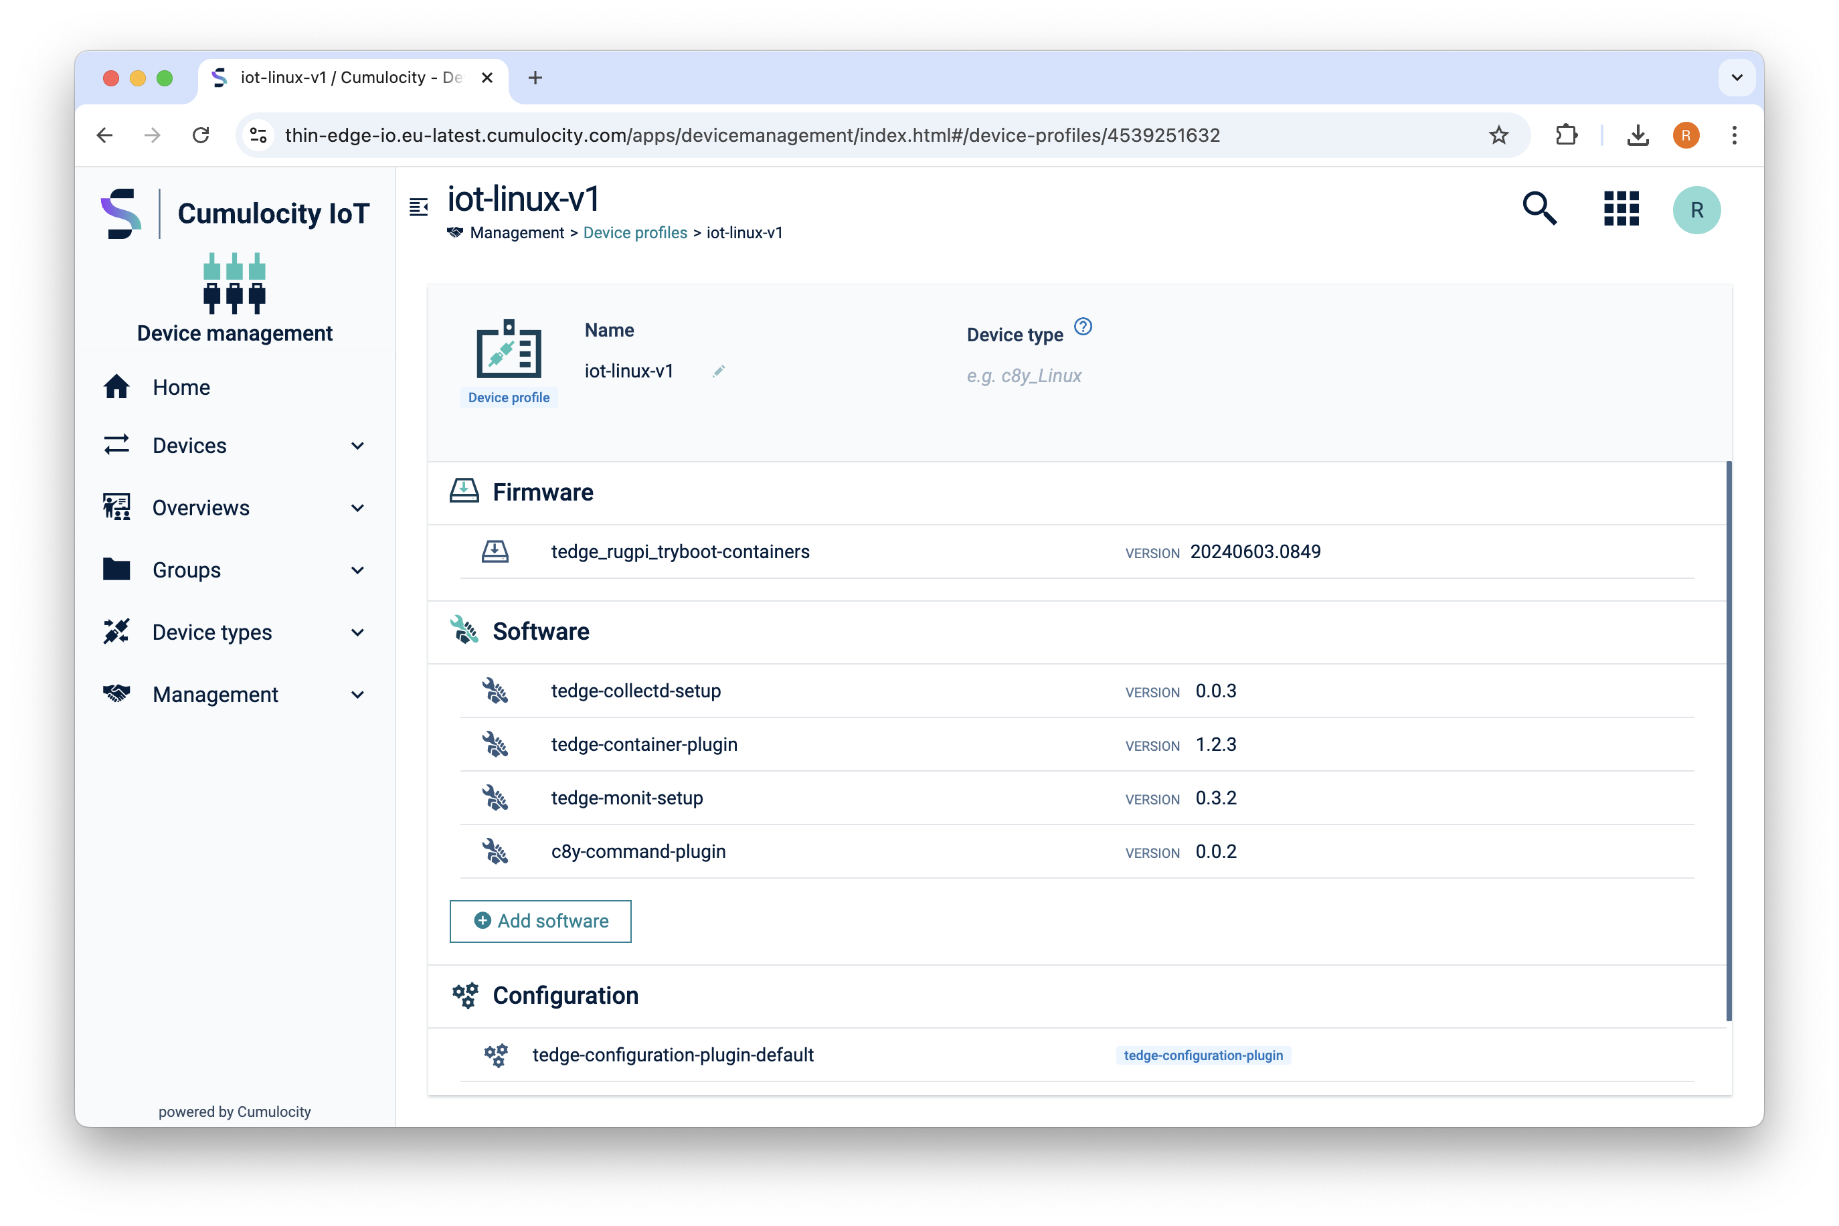
Task: Bookmark this page with the star
Action: pos(1499,135)
